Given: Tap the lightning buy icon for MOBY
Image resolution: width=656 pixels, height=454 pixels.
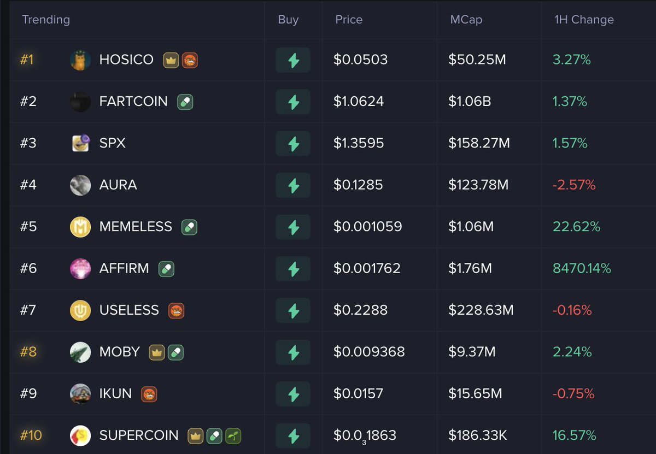Looking at the screenshot, I should pyautogui.click(x=294, y=352).
